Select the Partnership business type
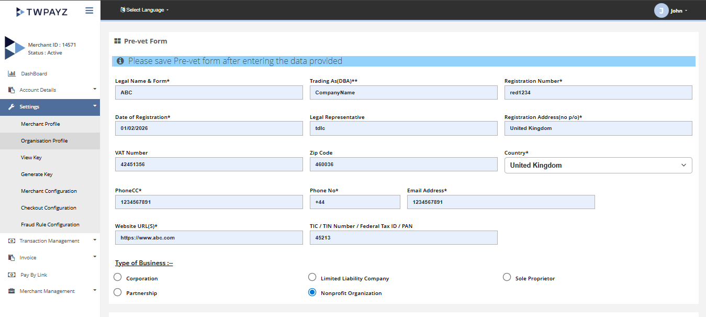 pos(118,292)
